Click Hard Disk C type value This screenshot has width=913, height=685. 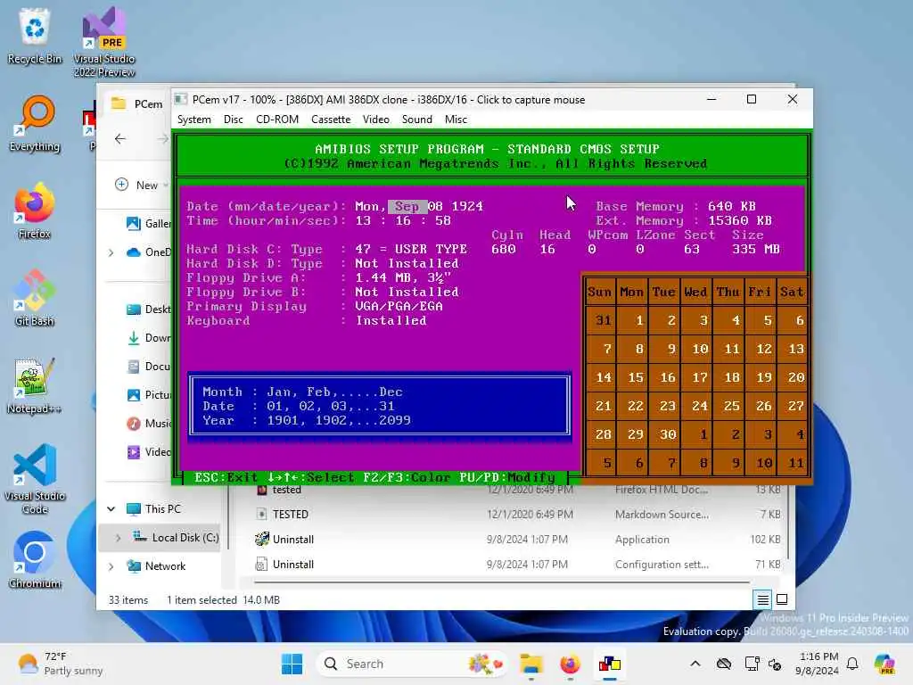pos(411,250)
